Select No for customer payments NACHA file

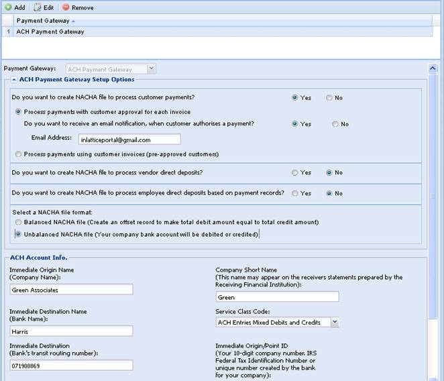coord(329,98)
